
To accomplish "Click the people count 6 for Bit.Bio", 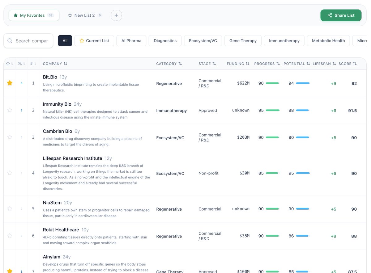I will pos(21,83).
